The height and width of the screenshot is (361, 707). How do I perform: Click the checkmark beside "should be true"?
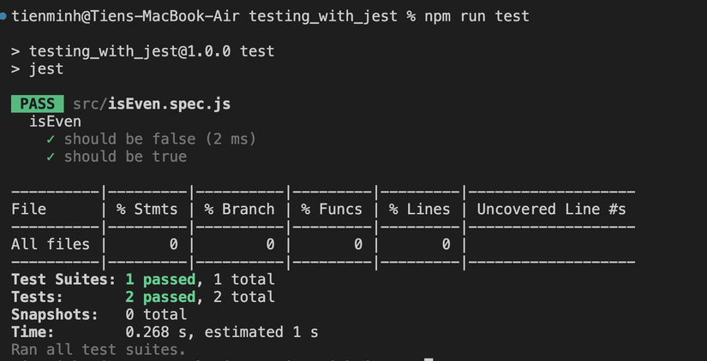(x=51, y=157)
